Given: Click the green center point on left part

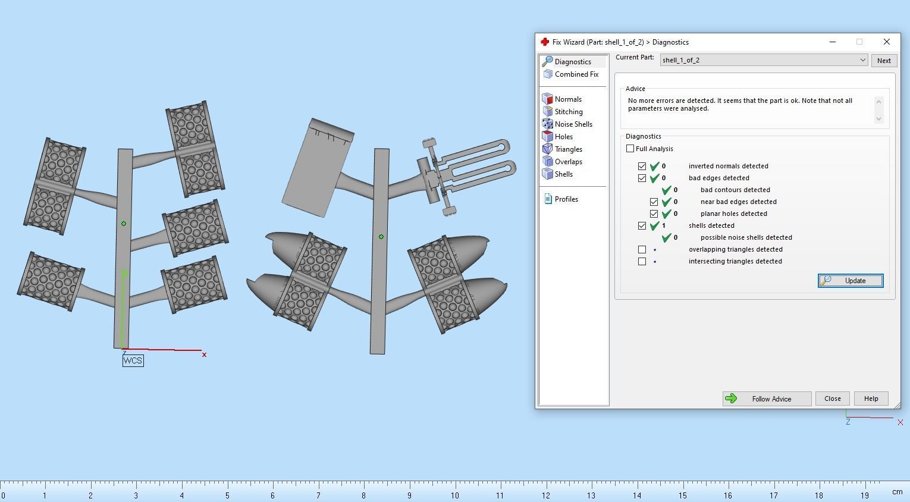Looking at the screenshot, I should (x=124, y=224).
